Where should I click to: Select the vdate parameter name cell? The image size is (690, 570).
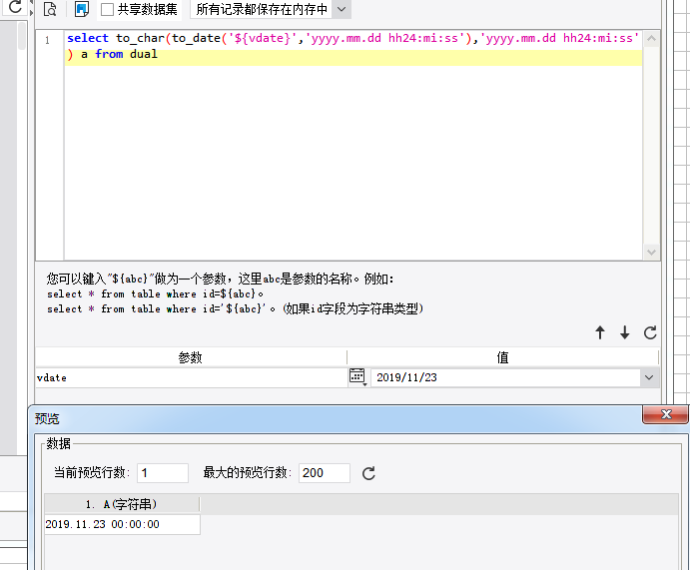point(192,377)
